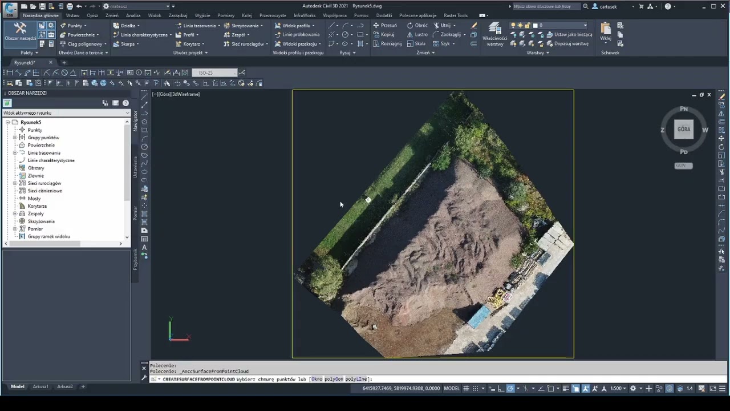Screen dimensions: 730x411
Task: Switch to the Raster Tools ribbon tab
Action: point(455,15)
